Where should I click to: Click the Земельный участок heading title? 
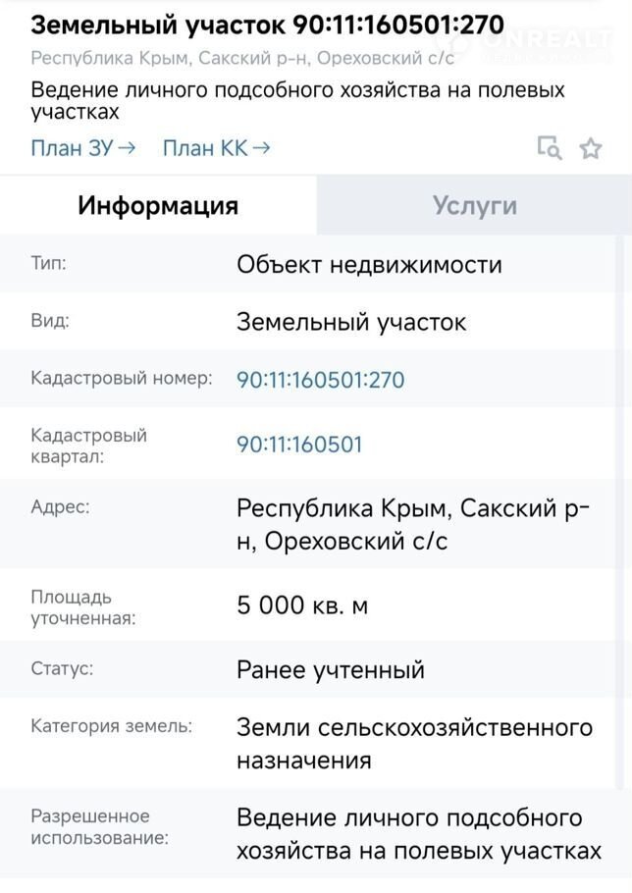pos(268,25)
